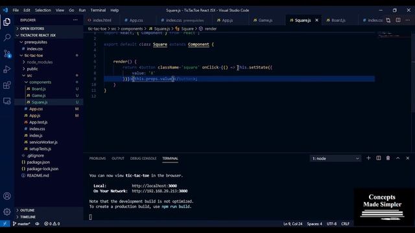415x233 pixels.
Task: Split the terminal panel
Action: point(379,158)
